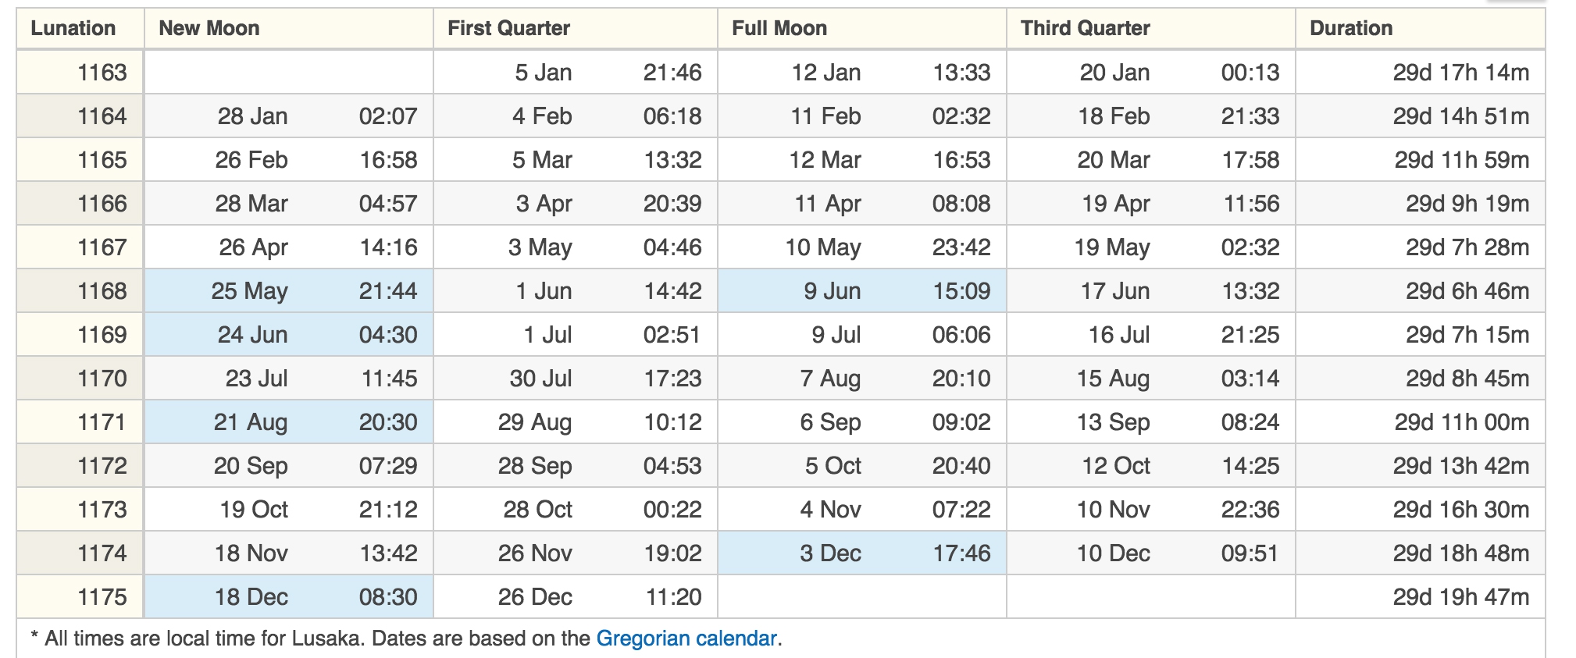Click the 12 Jan full moon date
The height and width of the screenshot is (658, 1576).
coord(826,73)
